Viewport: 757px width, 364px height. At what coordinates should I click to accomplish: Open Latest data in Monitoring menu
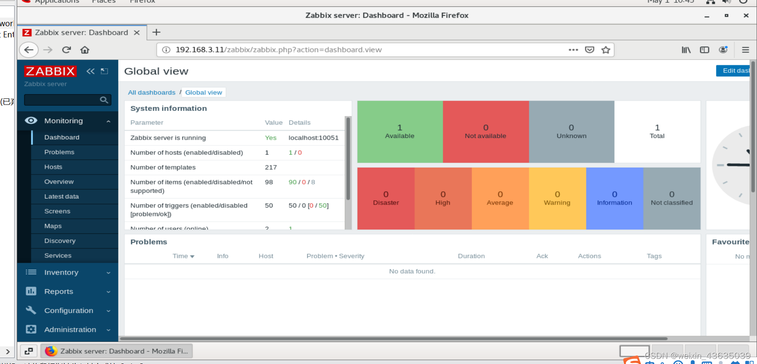75,196
